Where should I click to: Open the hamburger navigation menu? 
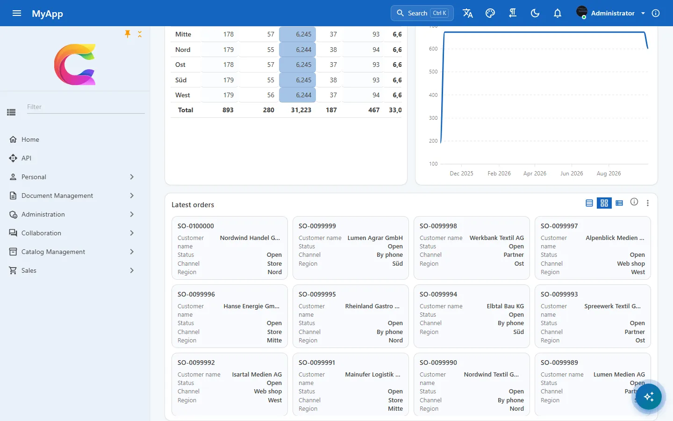pos(17,13)
